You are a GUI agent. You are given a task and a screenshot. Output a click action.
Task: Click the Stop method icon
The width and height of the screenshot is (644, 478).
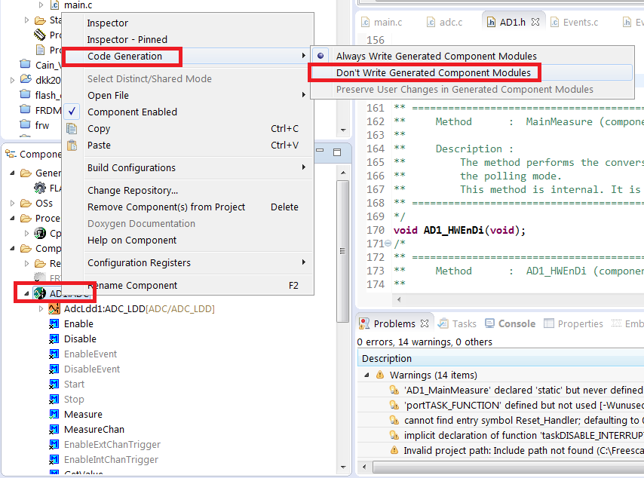click(x=54, y=399)
